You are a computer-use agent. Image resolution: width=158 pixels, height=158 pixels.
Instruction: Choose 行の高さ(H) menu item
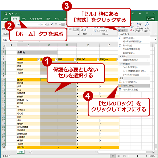(134, 38)
